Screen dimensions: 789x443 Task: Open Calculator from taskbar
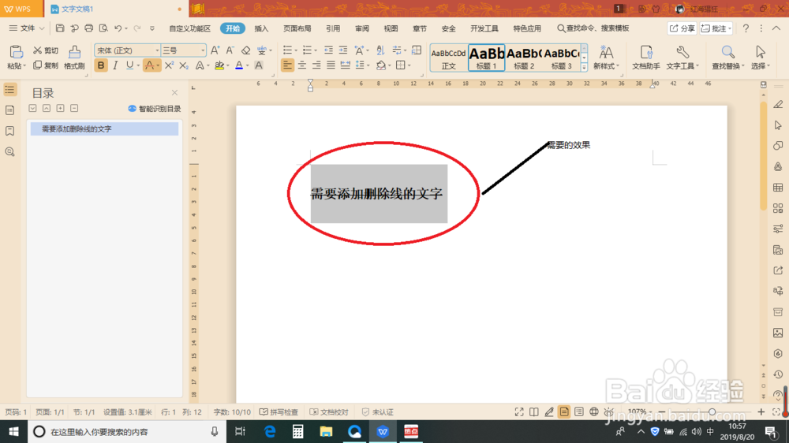[x=298, y=431]
